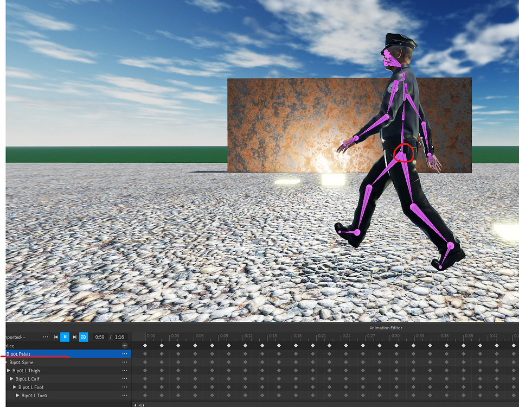
Task: Select the ankle joint of the rear foot
Action: [x=451, y=245]
